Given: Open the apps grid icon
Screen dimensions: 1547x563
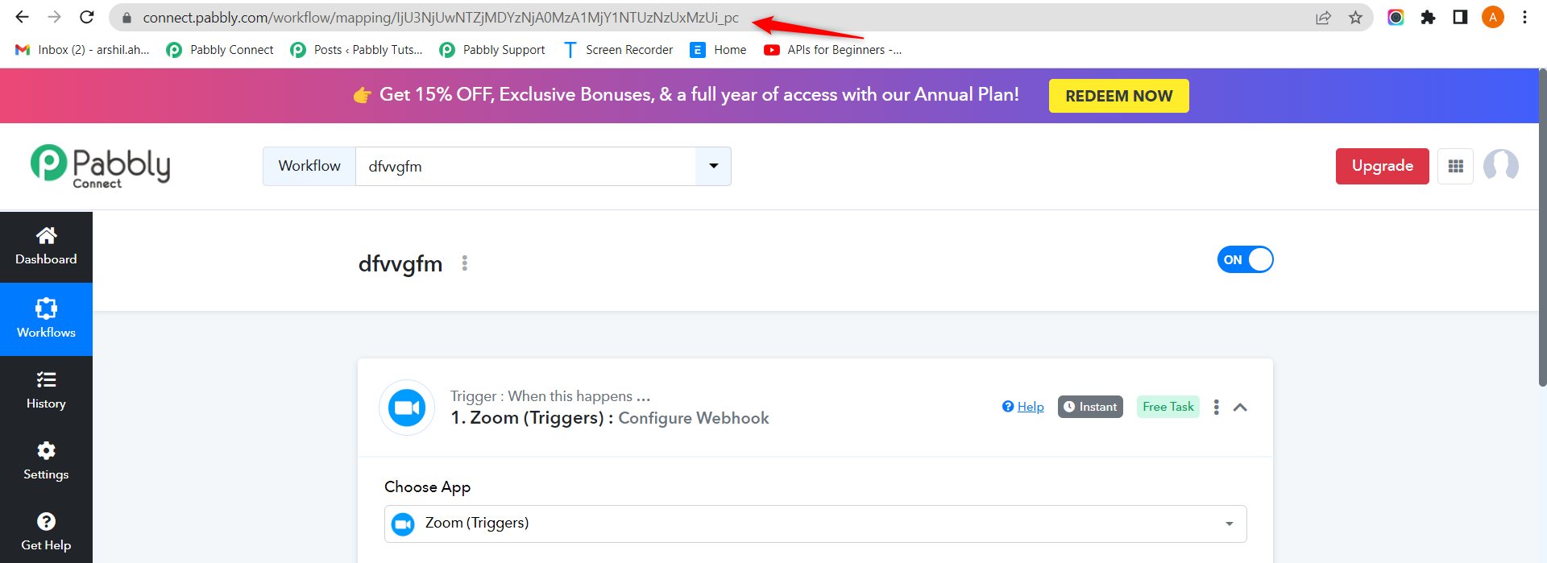Looking at the screenshot, I should point(1455,166).
